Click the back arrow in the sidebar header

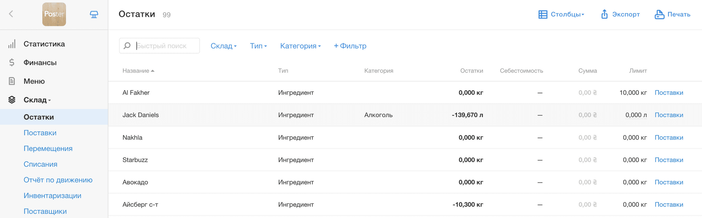11,14
